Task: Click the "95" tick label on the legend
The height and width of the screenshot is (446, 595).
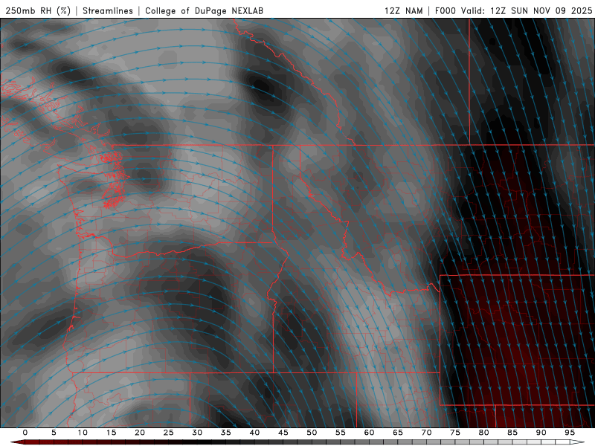Action: pyautogui.click(x=570, y=433)
